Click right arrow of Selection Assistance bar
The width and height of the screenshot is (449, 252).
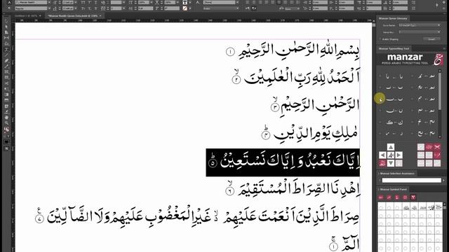click(443, 181)
